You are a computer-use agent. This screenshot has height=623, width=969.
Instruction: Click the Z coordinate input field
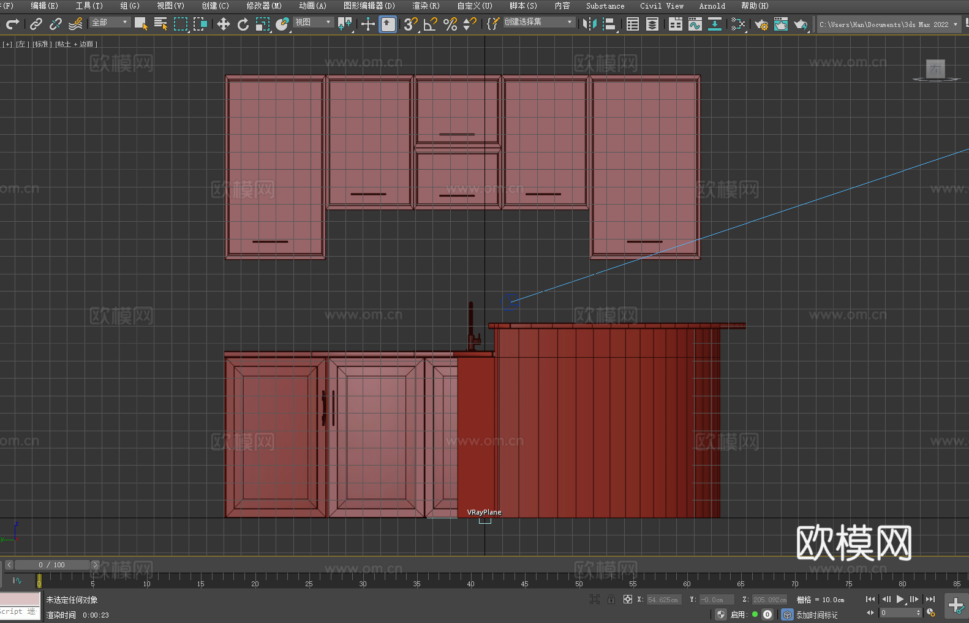pos(769,600)
